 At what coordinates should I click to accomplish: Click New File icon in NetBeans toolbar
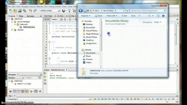click(11, 11)
